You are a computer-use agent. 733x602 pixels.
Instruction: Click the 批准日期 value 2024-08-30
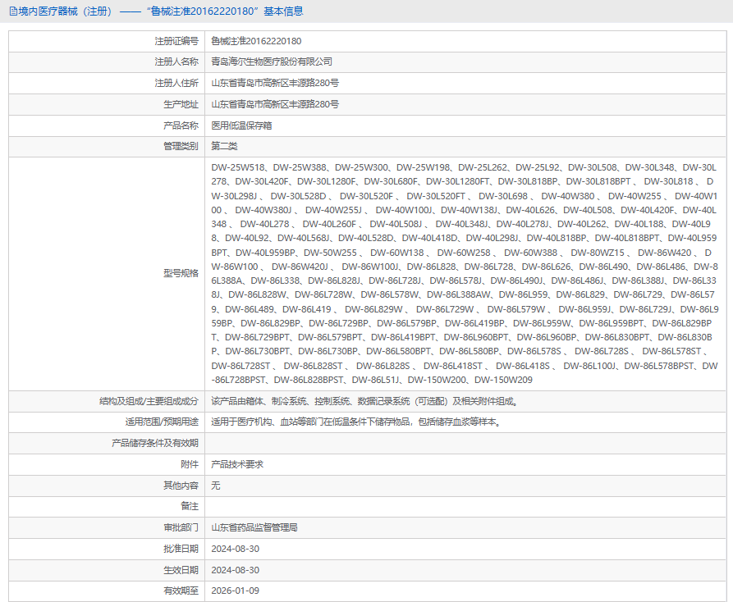pyautogui.click(x=235, y=549)
